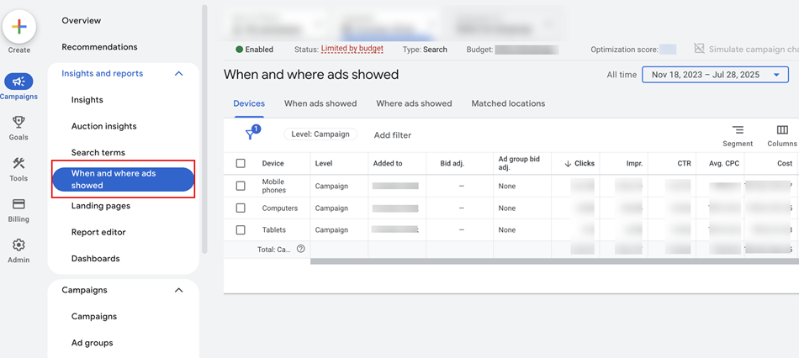Open Recommendations in the sidebar

pos(99,47)
